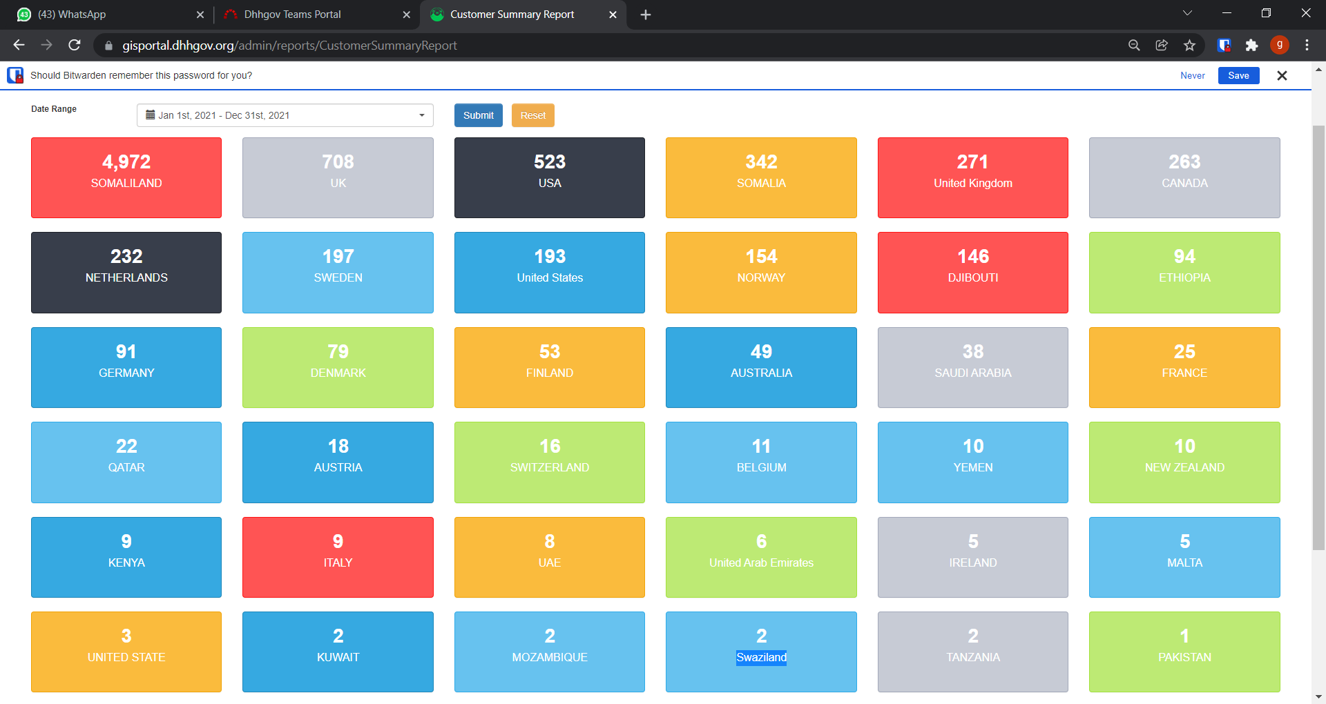This screenshot has width=1326, height=704.
Task: Open the FRANCE 25 card
Action: (x=1184, y=367)
